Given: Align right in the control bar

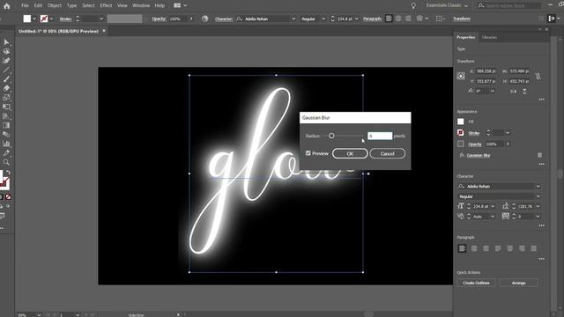Looking at the screenshot, I should tap(408, 18).
